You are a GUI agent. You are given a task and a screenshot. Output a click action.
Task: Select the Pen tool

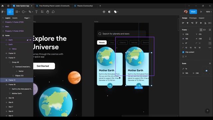coord(30,12)
